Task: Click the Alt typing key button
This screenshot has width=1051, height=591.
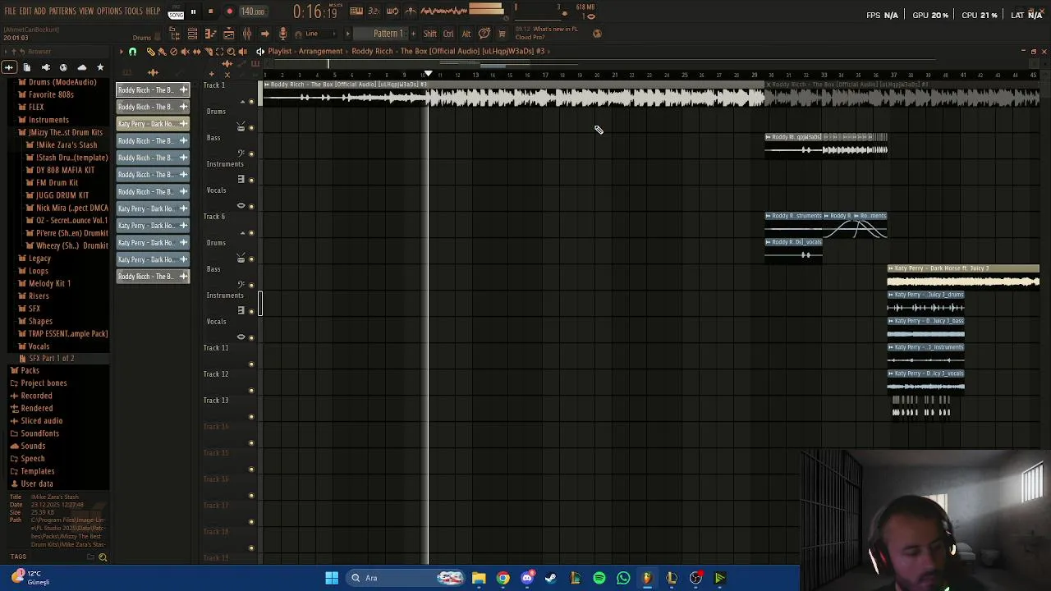Action: (x=466, y=34)
